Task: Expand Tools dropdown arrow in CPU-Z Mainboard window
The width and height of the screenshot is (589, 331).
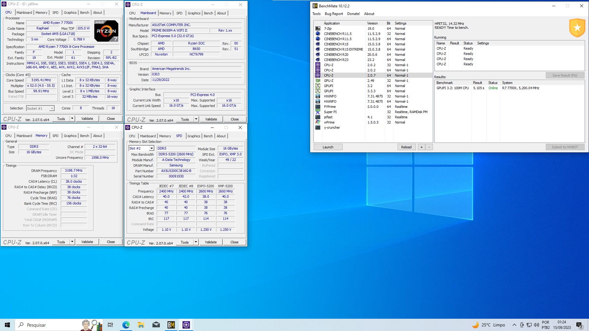Action: (196, 119)
